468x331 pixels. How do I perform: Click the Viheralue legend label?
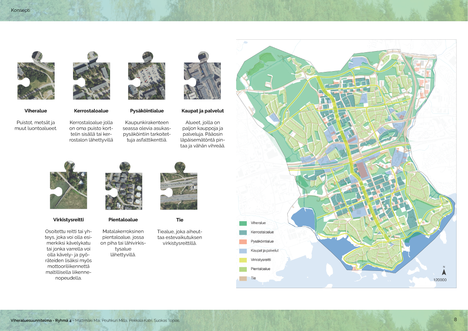[258, 223]
